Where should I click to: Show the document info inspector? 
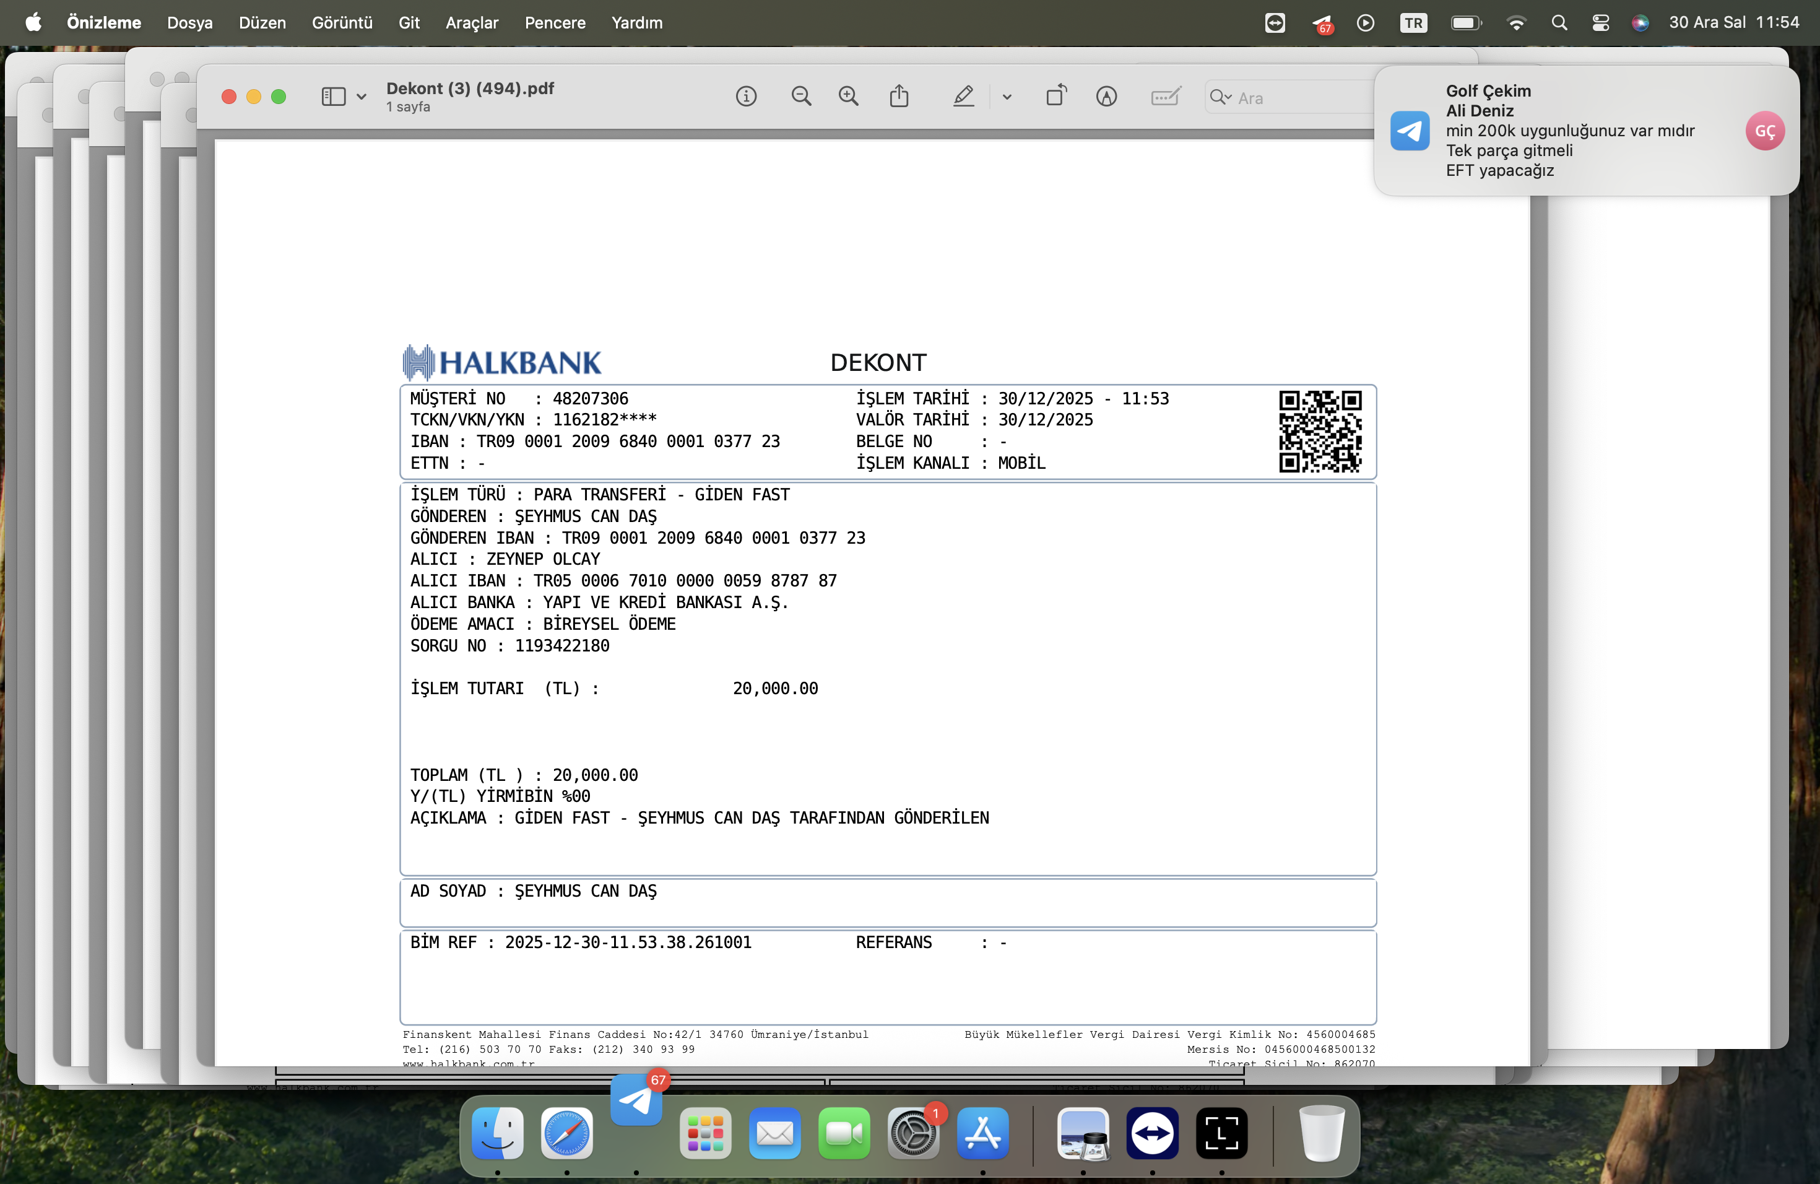coord(747,97)
